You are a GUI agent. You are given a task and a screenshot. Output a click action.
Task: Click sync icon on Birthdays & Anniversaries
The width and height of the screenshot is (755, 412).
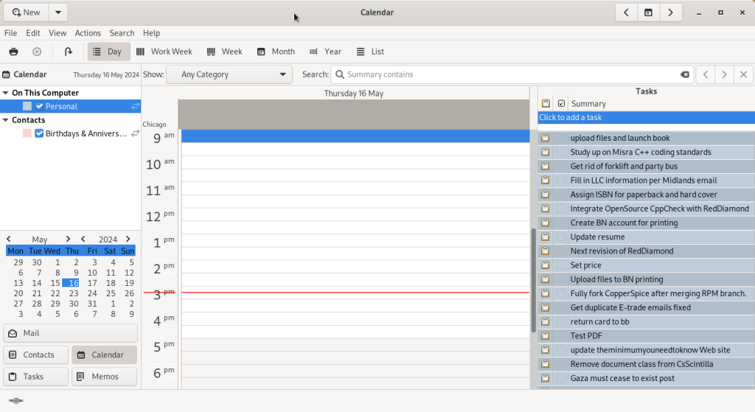[136, 133]
